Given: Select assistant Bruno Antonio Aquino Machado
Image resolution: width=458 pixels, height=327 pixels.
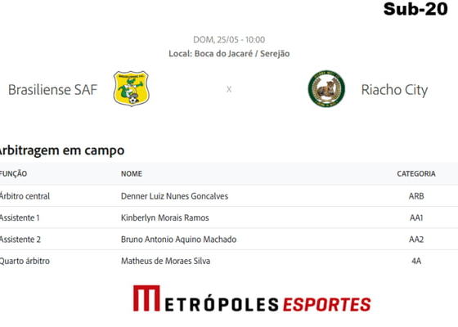Looking at the screenshot, I should coord(178,240).
